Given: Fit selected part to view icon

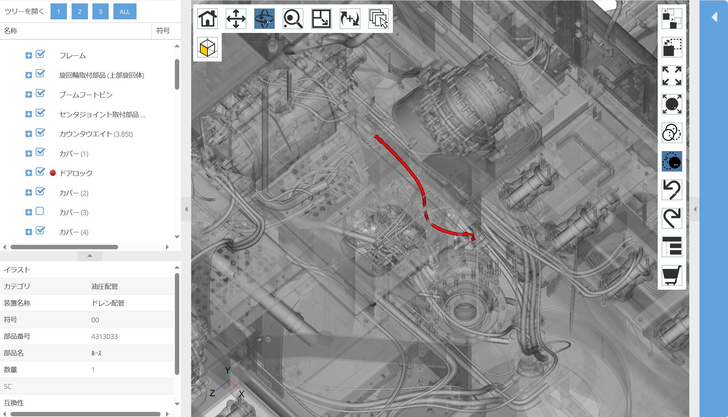Looking at the screenshot, I should [672, 104].
